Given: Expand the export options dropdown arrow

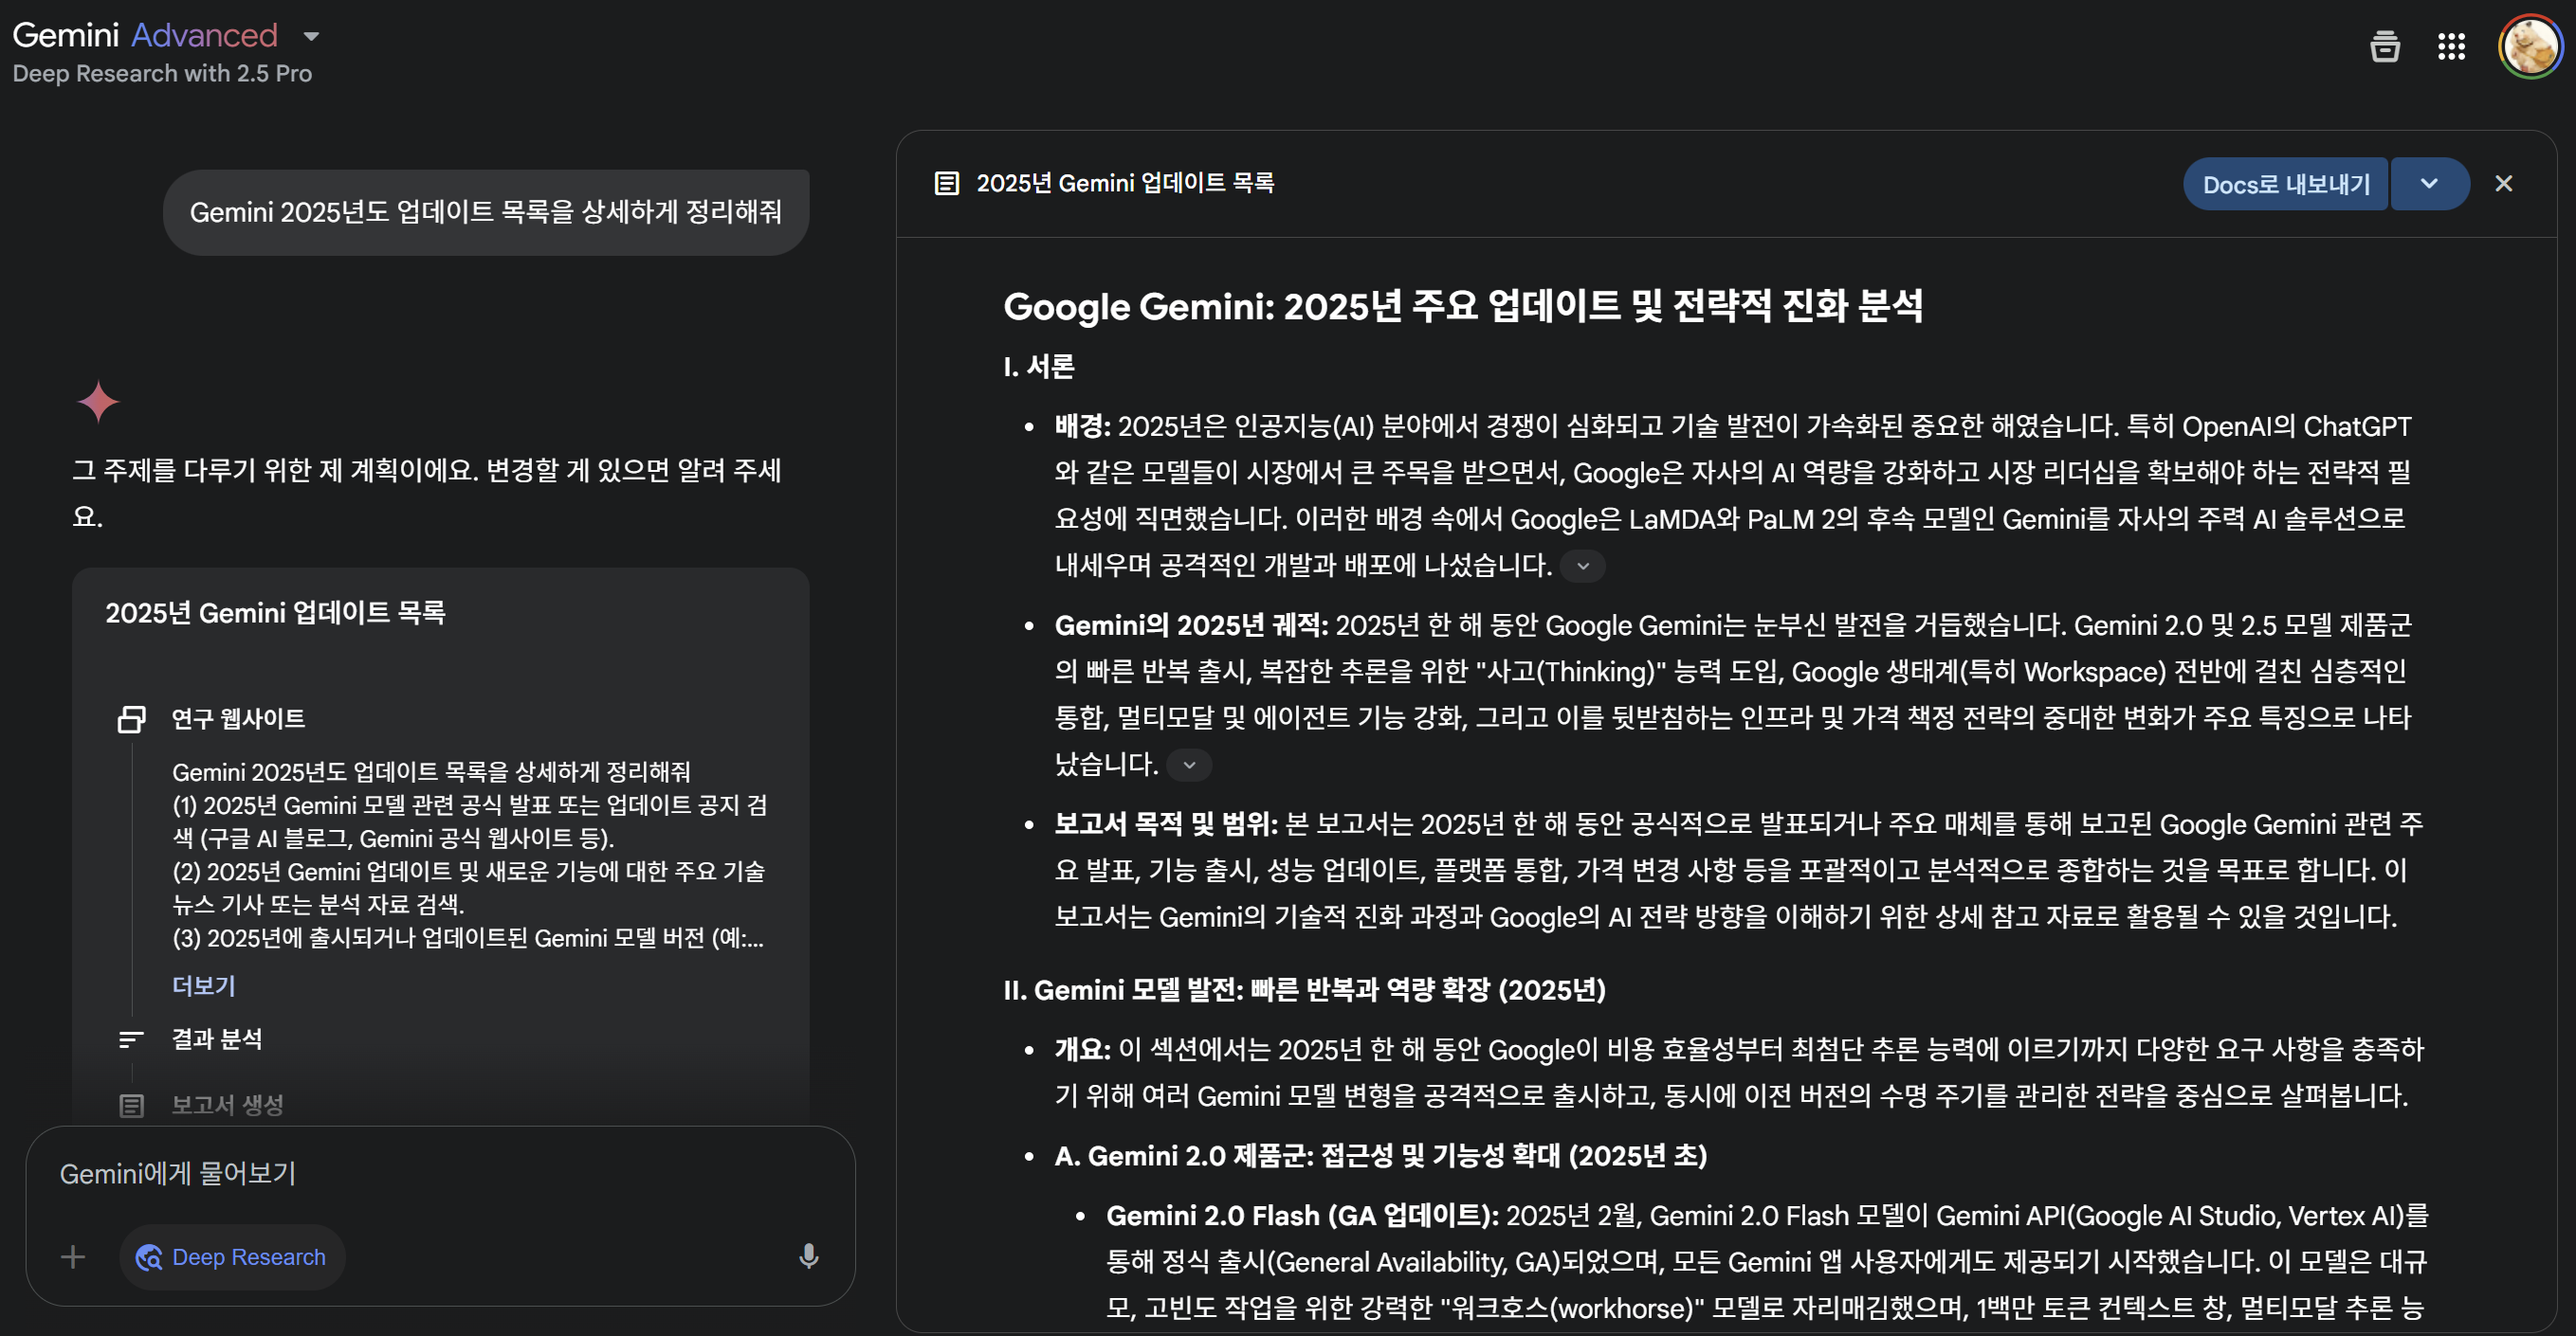Looking at the screenshot, I should pos(2429,184).
